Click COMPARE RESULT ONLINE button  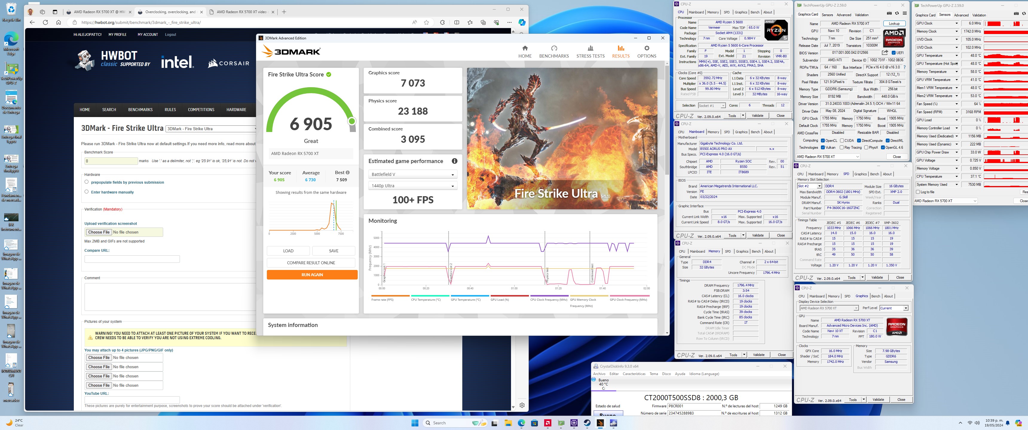pyautogui.click(x=311, y=263)
